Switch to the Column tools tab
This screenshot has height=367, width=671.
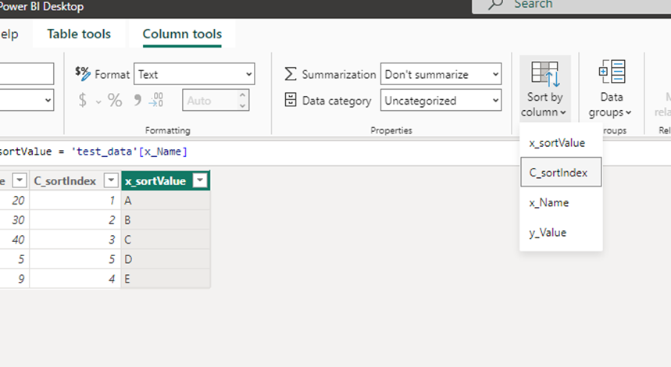coord(182,34)
